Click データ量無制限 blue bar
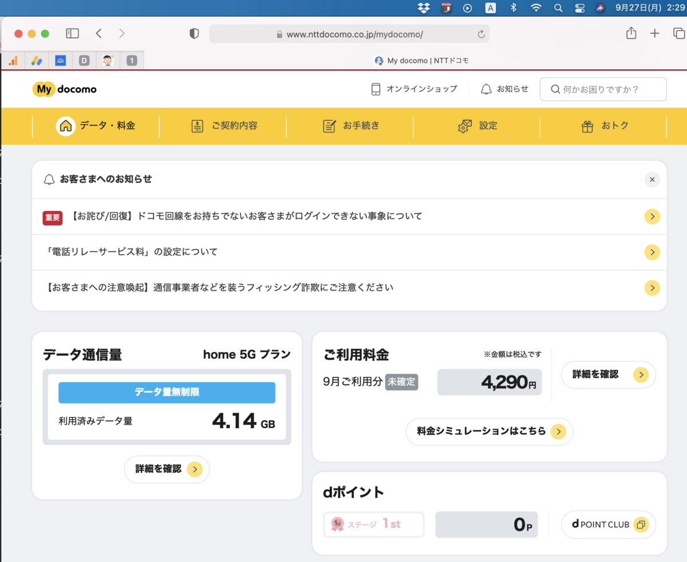 [167, 393]
